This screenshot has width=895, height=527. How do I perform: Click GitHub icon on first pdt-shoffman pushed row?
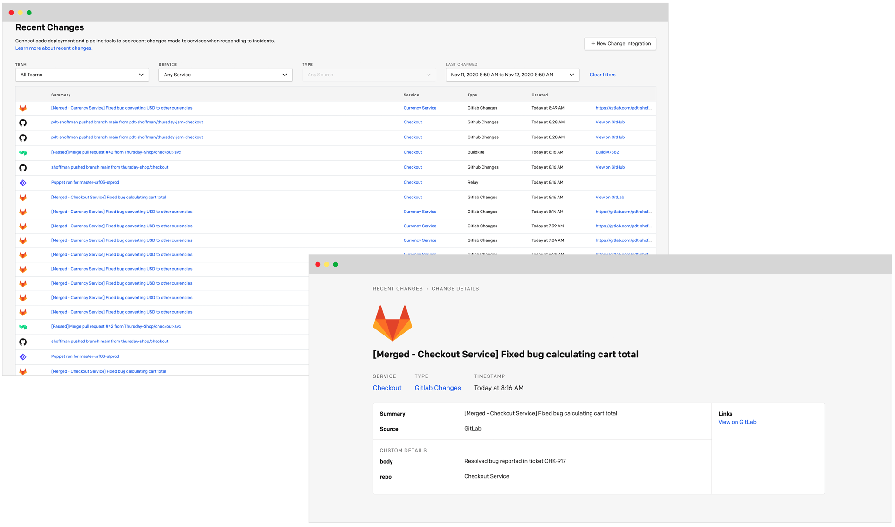(x=23, y=123)
